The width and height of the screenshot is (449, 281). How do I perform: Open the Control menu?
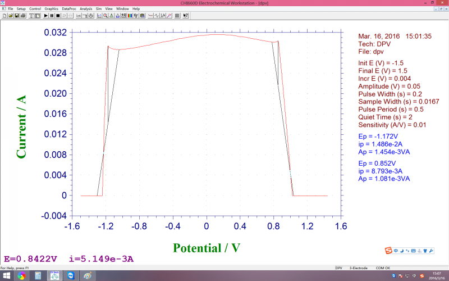point(35,8)
